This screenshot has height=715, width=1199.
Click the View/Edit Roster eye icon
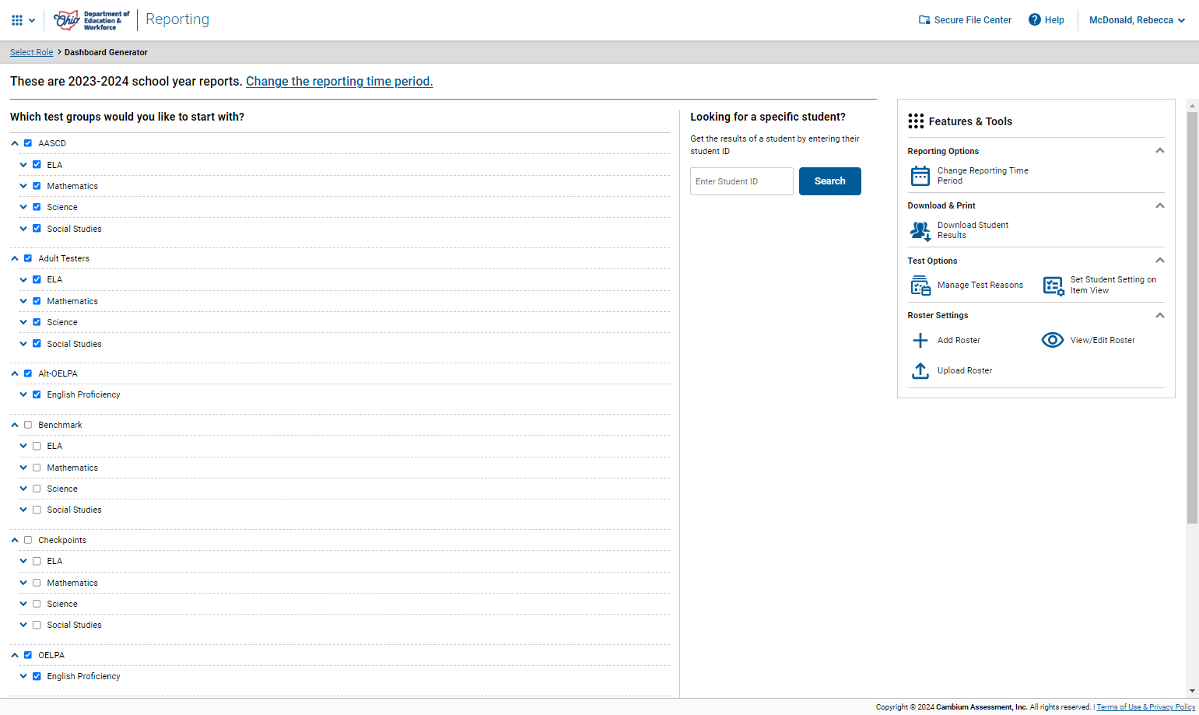tap(1053, 340)
